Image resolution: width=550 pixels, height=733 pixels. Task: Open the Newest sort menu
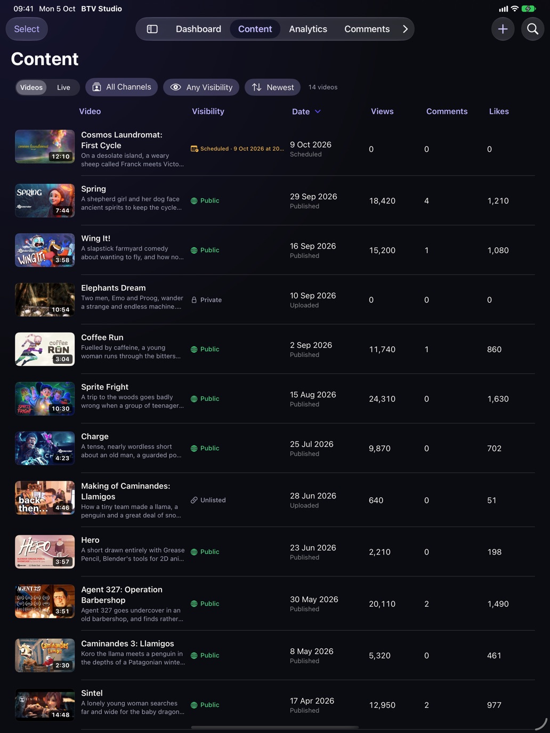pyautogui.click(x=272, y=87)
